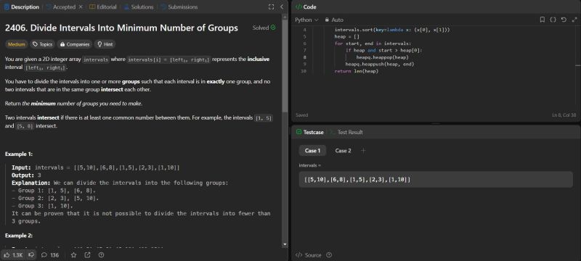Reset code to default with the revert icon
Viewport: 581px width, 261px height.
click(x=564, y=20)
